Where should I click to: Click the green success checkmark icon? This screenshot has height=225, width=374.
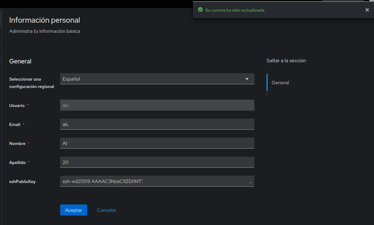[x=200, y=10]
